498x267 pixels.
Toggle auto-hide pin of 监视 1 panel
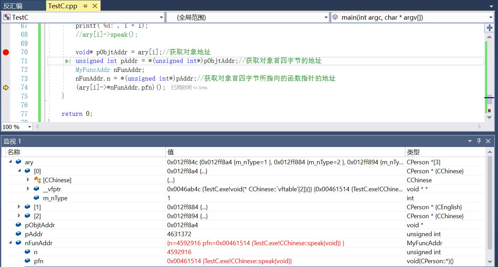pos(479,141)
